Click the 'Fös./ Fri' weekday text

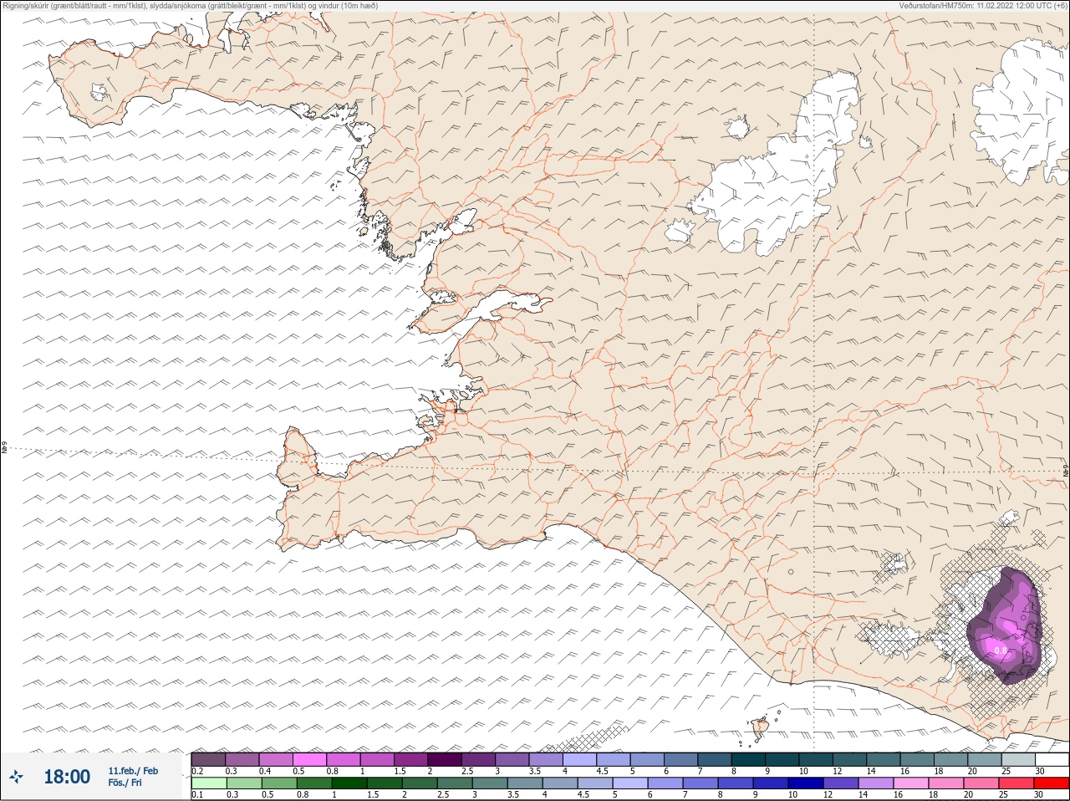pos(125,783)
